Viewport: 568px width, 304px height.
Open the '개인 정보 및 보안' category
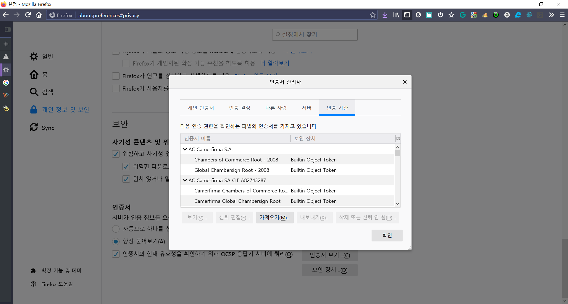[59, 110]
